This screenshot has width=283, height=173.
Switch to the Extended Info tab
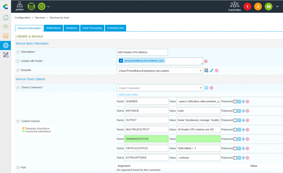coord(116,28)
